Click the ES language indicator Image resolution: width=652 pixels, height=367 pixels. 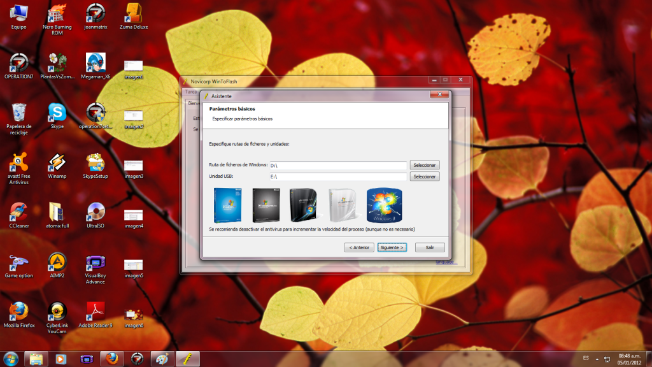tap(586, 358)
